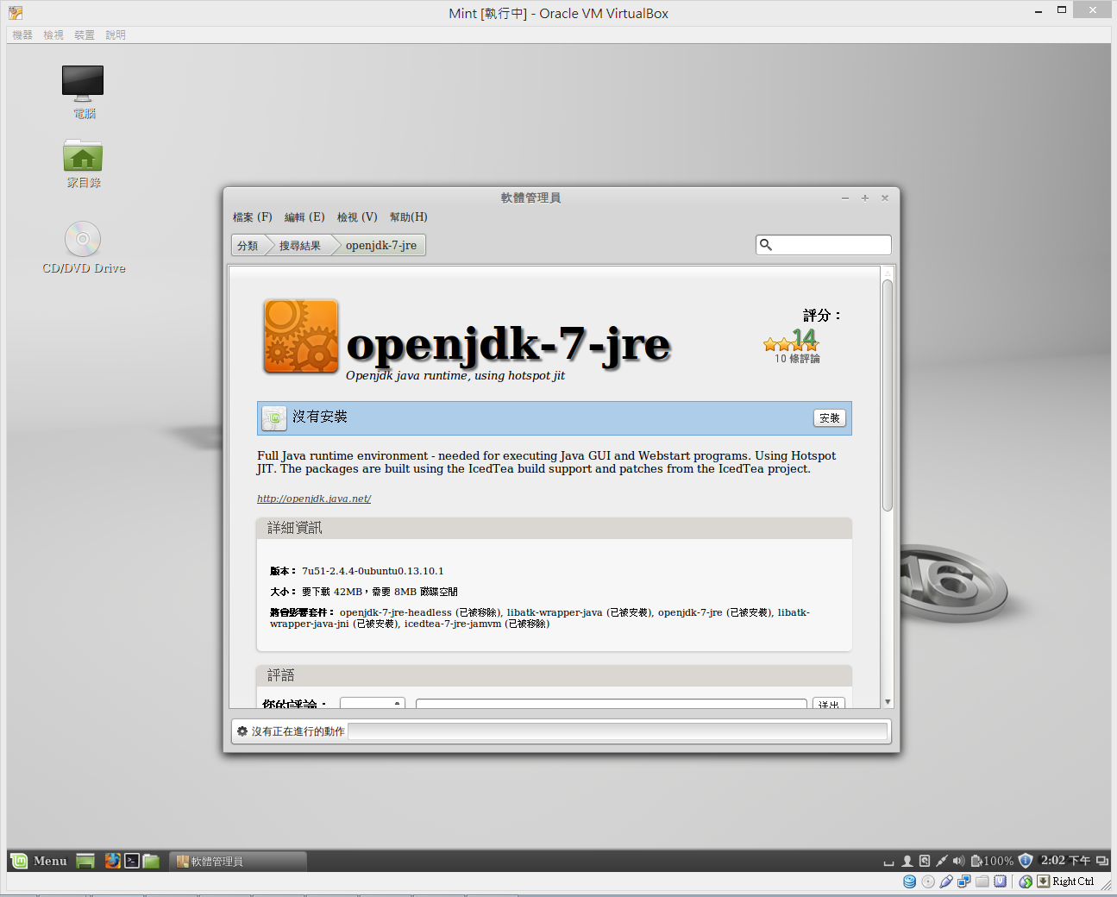
Task: Open the 電腦 computer desktop icon
Action: click(83, 92)
